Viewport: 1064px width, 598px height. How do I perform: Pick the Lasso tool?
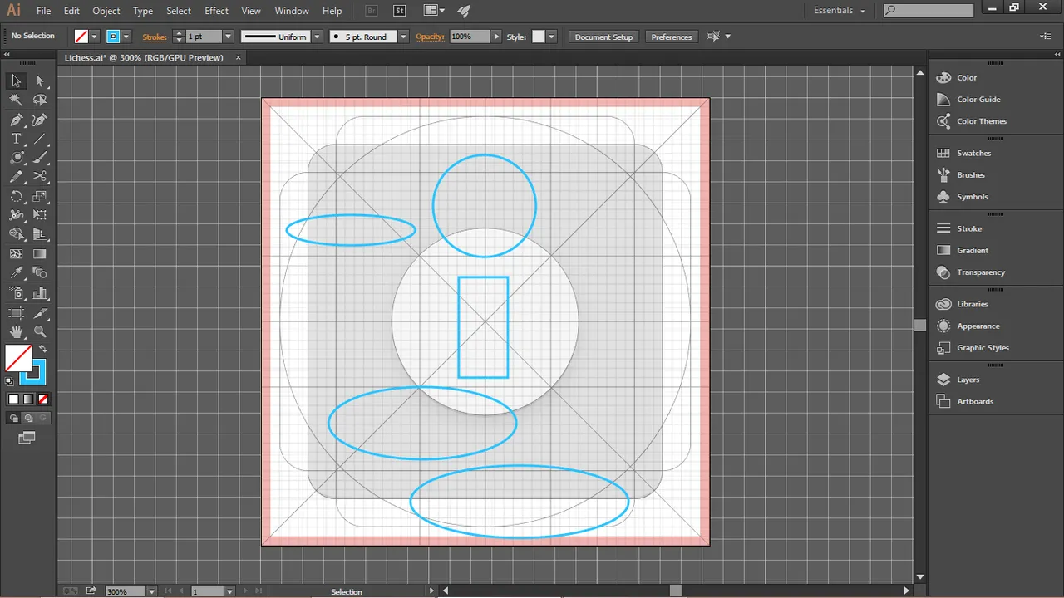point(40,100)
